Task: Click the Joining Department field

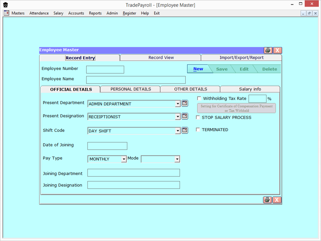Action: [134, 173]
